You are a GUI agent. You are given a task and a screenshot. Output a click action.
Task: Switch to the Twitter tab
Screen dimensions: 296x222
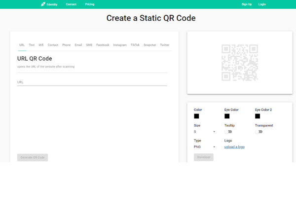pos(165,45)
